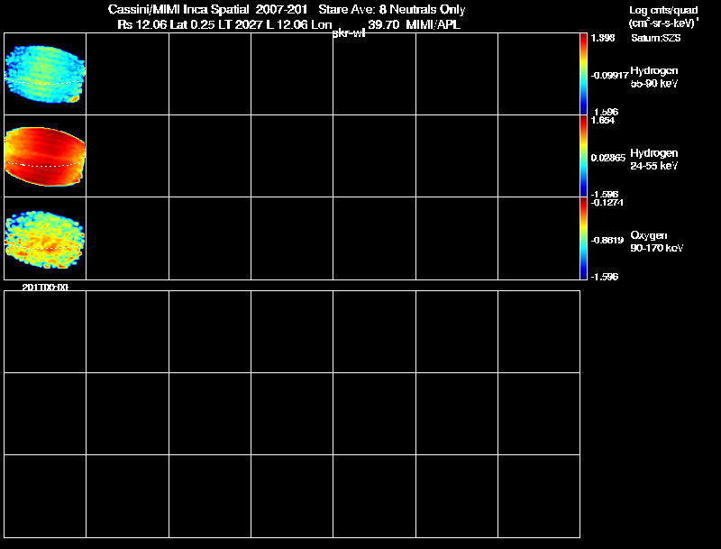Click the Oxygen 90-170 keV color bar
The height and width of the screenshot is (549, 721).
click(583, 239)
